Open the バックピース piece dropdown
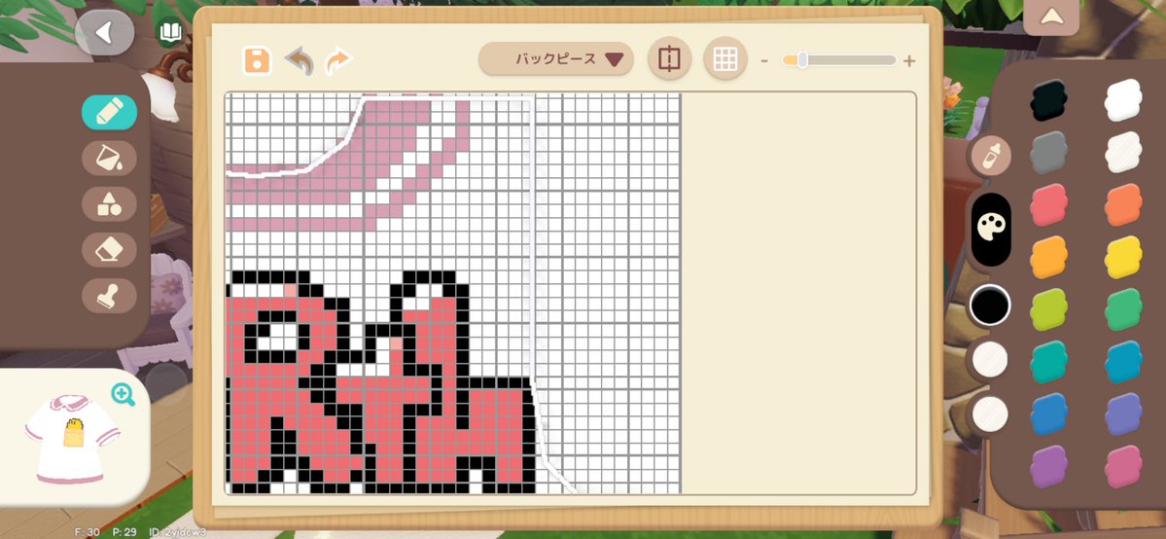This screenshot has width=1166, height=539. click(556, 58)
